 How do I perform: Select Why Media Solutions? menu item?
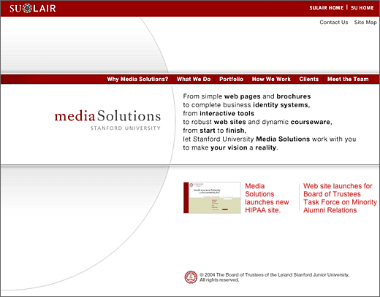[137, 79]
